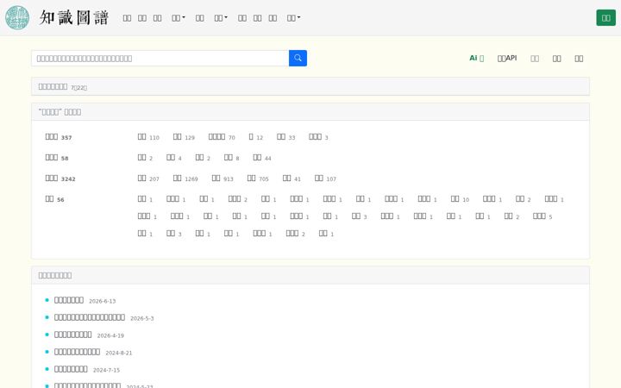Screen dimensions: 621x388
Task: Open the tag with count 207
Action: point(148,178)
